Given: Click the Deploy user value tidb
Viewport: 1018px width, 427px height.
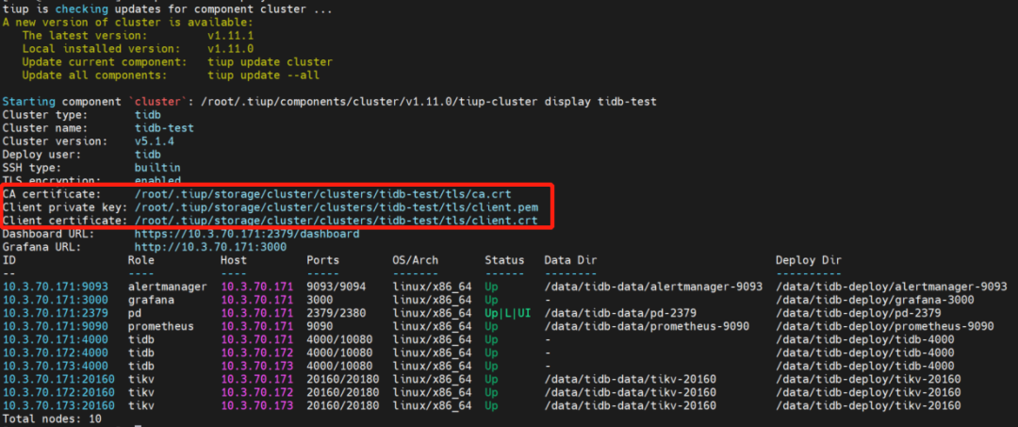Looking at the screenshot, I should (x=147, y=155).
